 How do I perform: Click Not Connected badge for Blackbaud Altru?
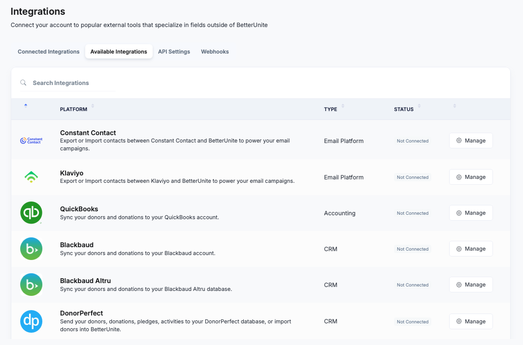coord(413,285)
